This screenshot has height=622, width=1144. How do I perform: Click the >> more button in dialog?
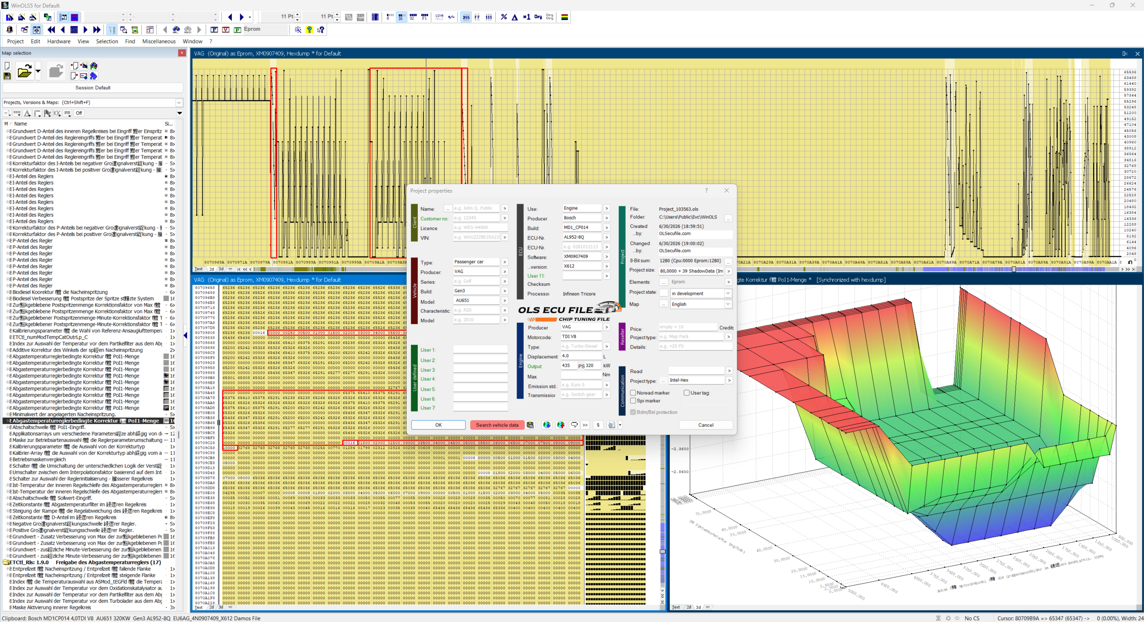point(585,425)
